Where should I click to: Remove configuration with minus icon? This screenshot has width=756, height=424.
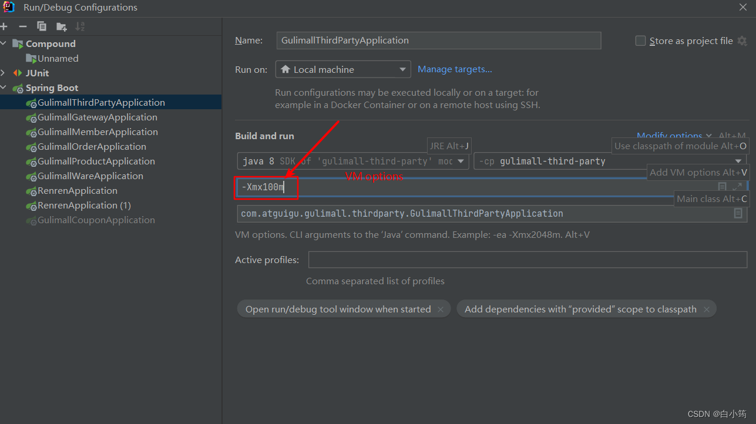(x=23, y=26)
